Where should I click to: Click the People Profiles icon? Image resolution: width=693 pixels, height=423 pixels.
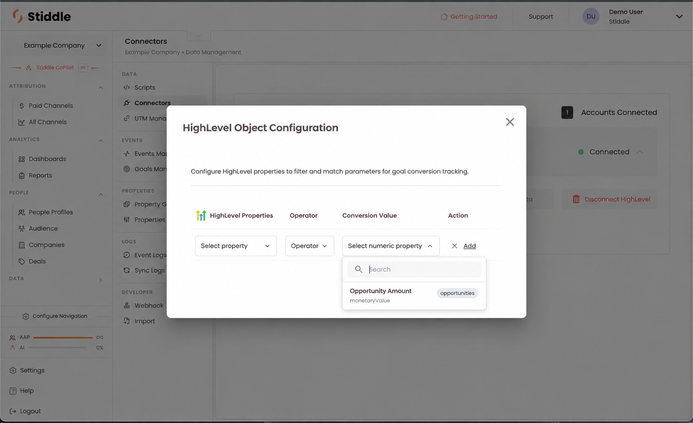pyautogui.click(x=22, y=212)
